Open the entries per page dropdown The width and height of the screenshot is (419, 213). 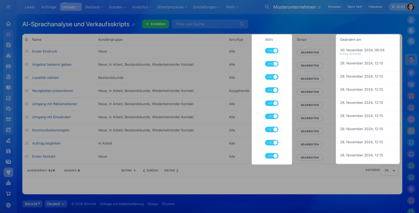390,170
